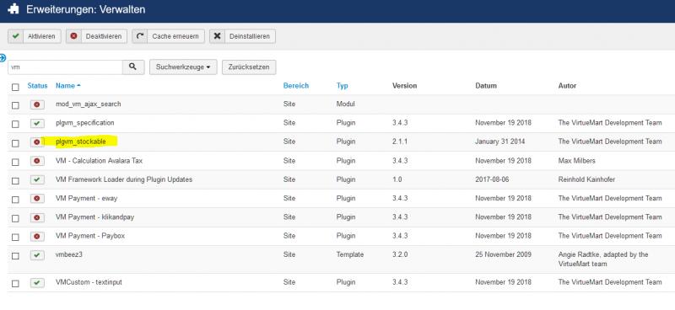Enable plgvm_stockable via its red status icon
Screen dimensions: 675x310
tap(37, 142)
